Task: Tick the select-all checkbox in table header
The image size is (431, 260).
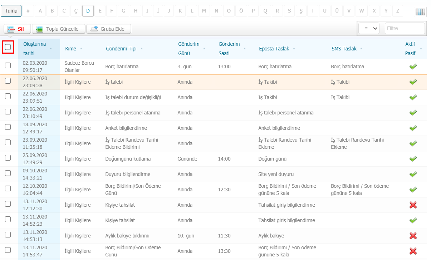Action: click(8, 47)
